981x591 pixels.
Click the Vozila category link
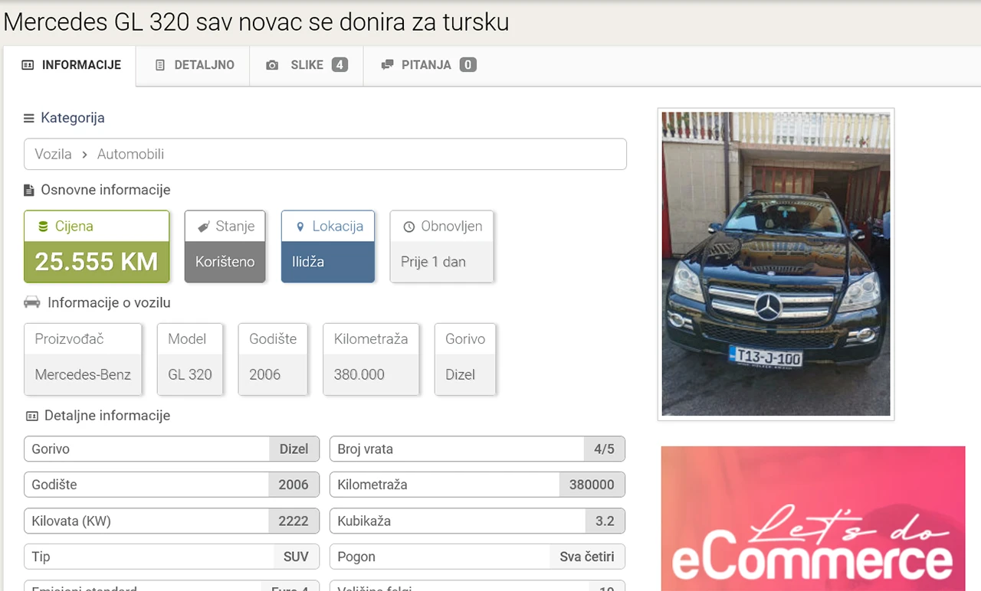(x=53, y=154)
